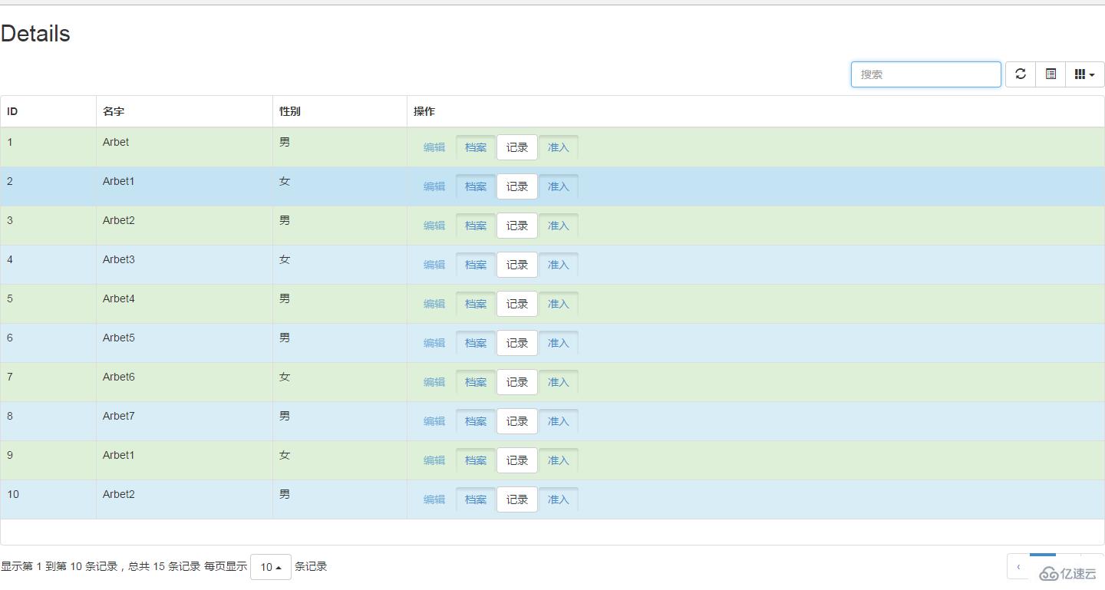Open the page size dropdown showing 10
This screenshot has height=590, width=1105.
271,567
